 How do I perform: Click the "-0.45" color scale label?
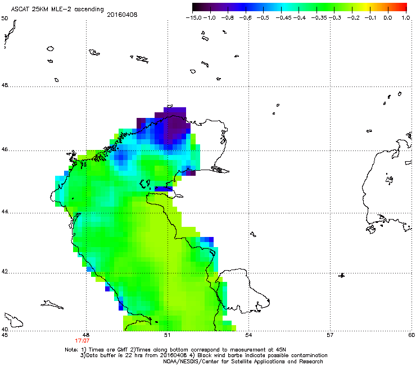coord(283,18)
